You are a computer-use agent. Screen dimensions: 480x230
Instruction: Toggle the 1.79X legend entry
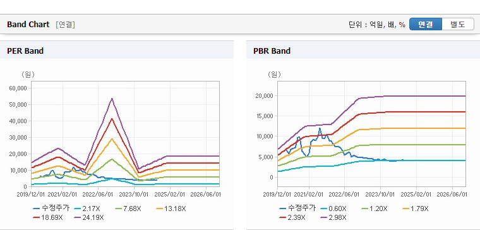pyautogui.click(x=415, y=209)
